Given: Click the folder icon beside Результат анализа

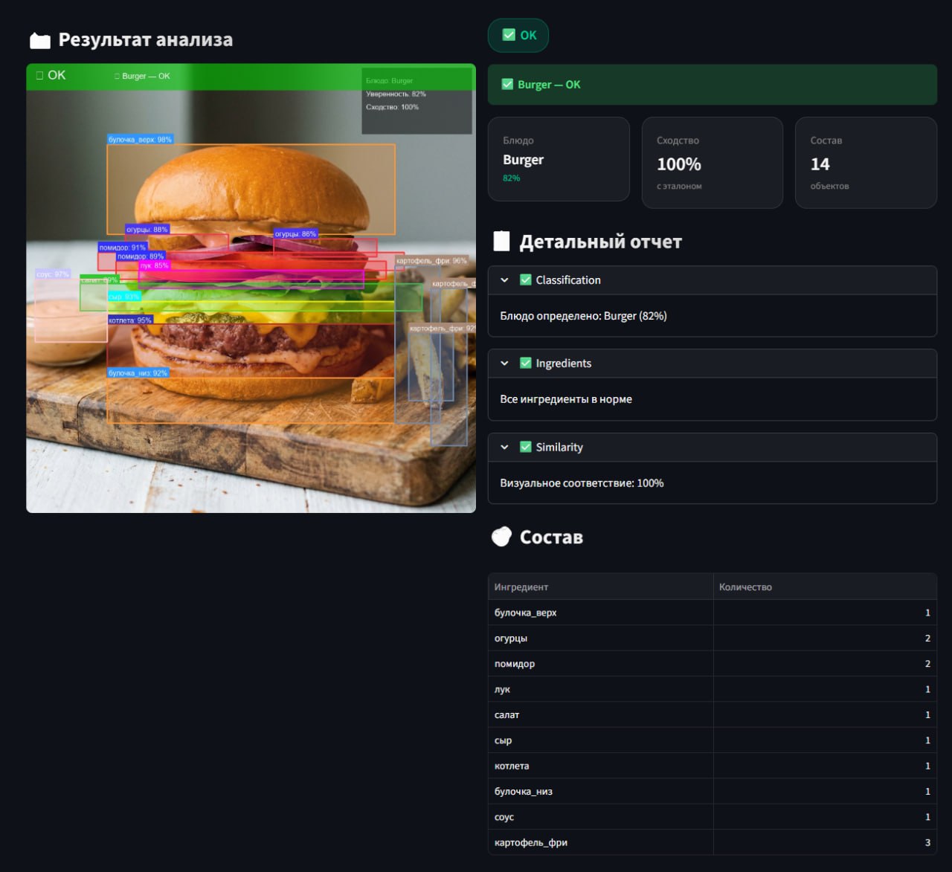Looking at the screenshot, I should (x=39, y=41).
